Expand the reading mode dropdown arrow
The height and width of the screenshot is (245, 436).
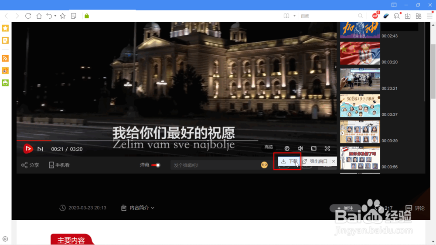(x=294, y=16)
